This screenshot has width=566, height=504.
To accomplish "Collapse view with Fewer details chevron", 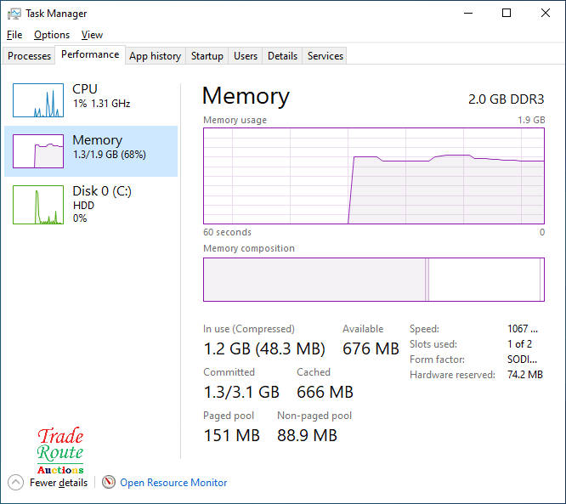I will pyautogui.click(x=15, y=483).
